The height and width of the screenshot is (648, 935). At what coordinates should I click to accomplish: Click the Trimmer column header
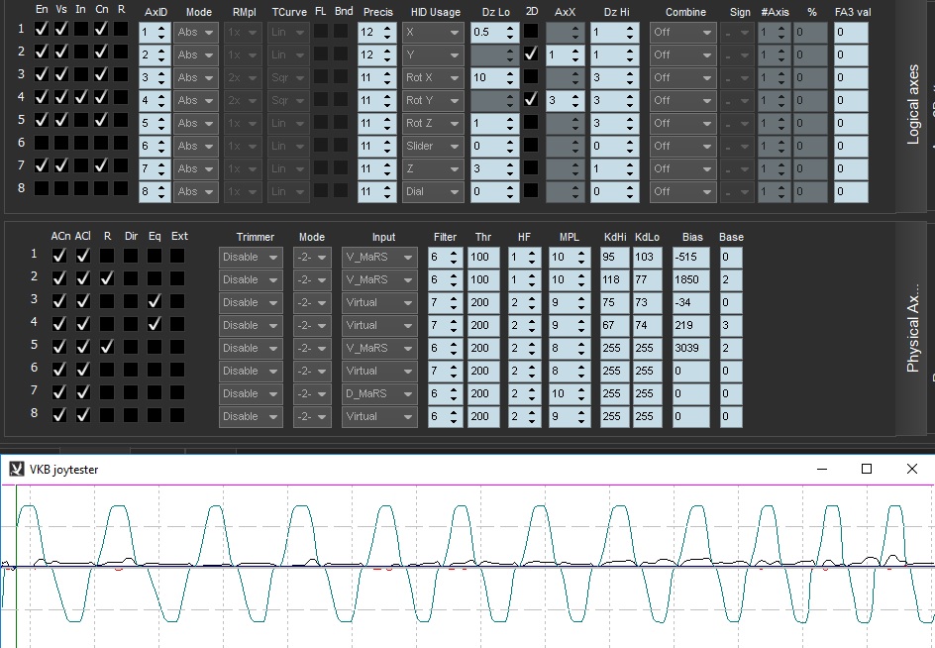click(x=256, y=237)
